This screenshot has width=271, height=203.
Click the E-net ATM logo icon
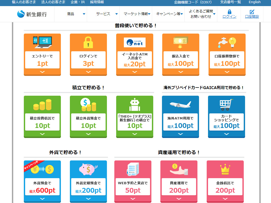(x=134, y=42)
